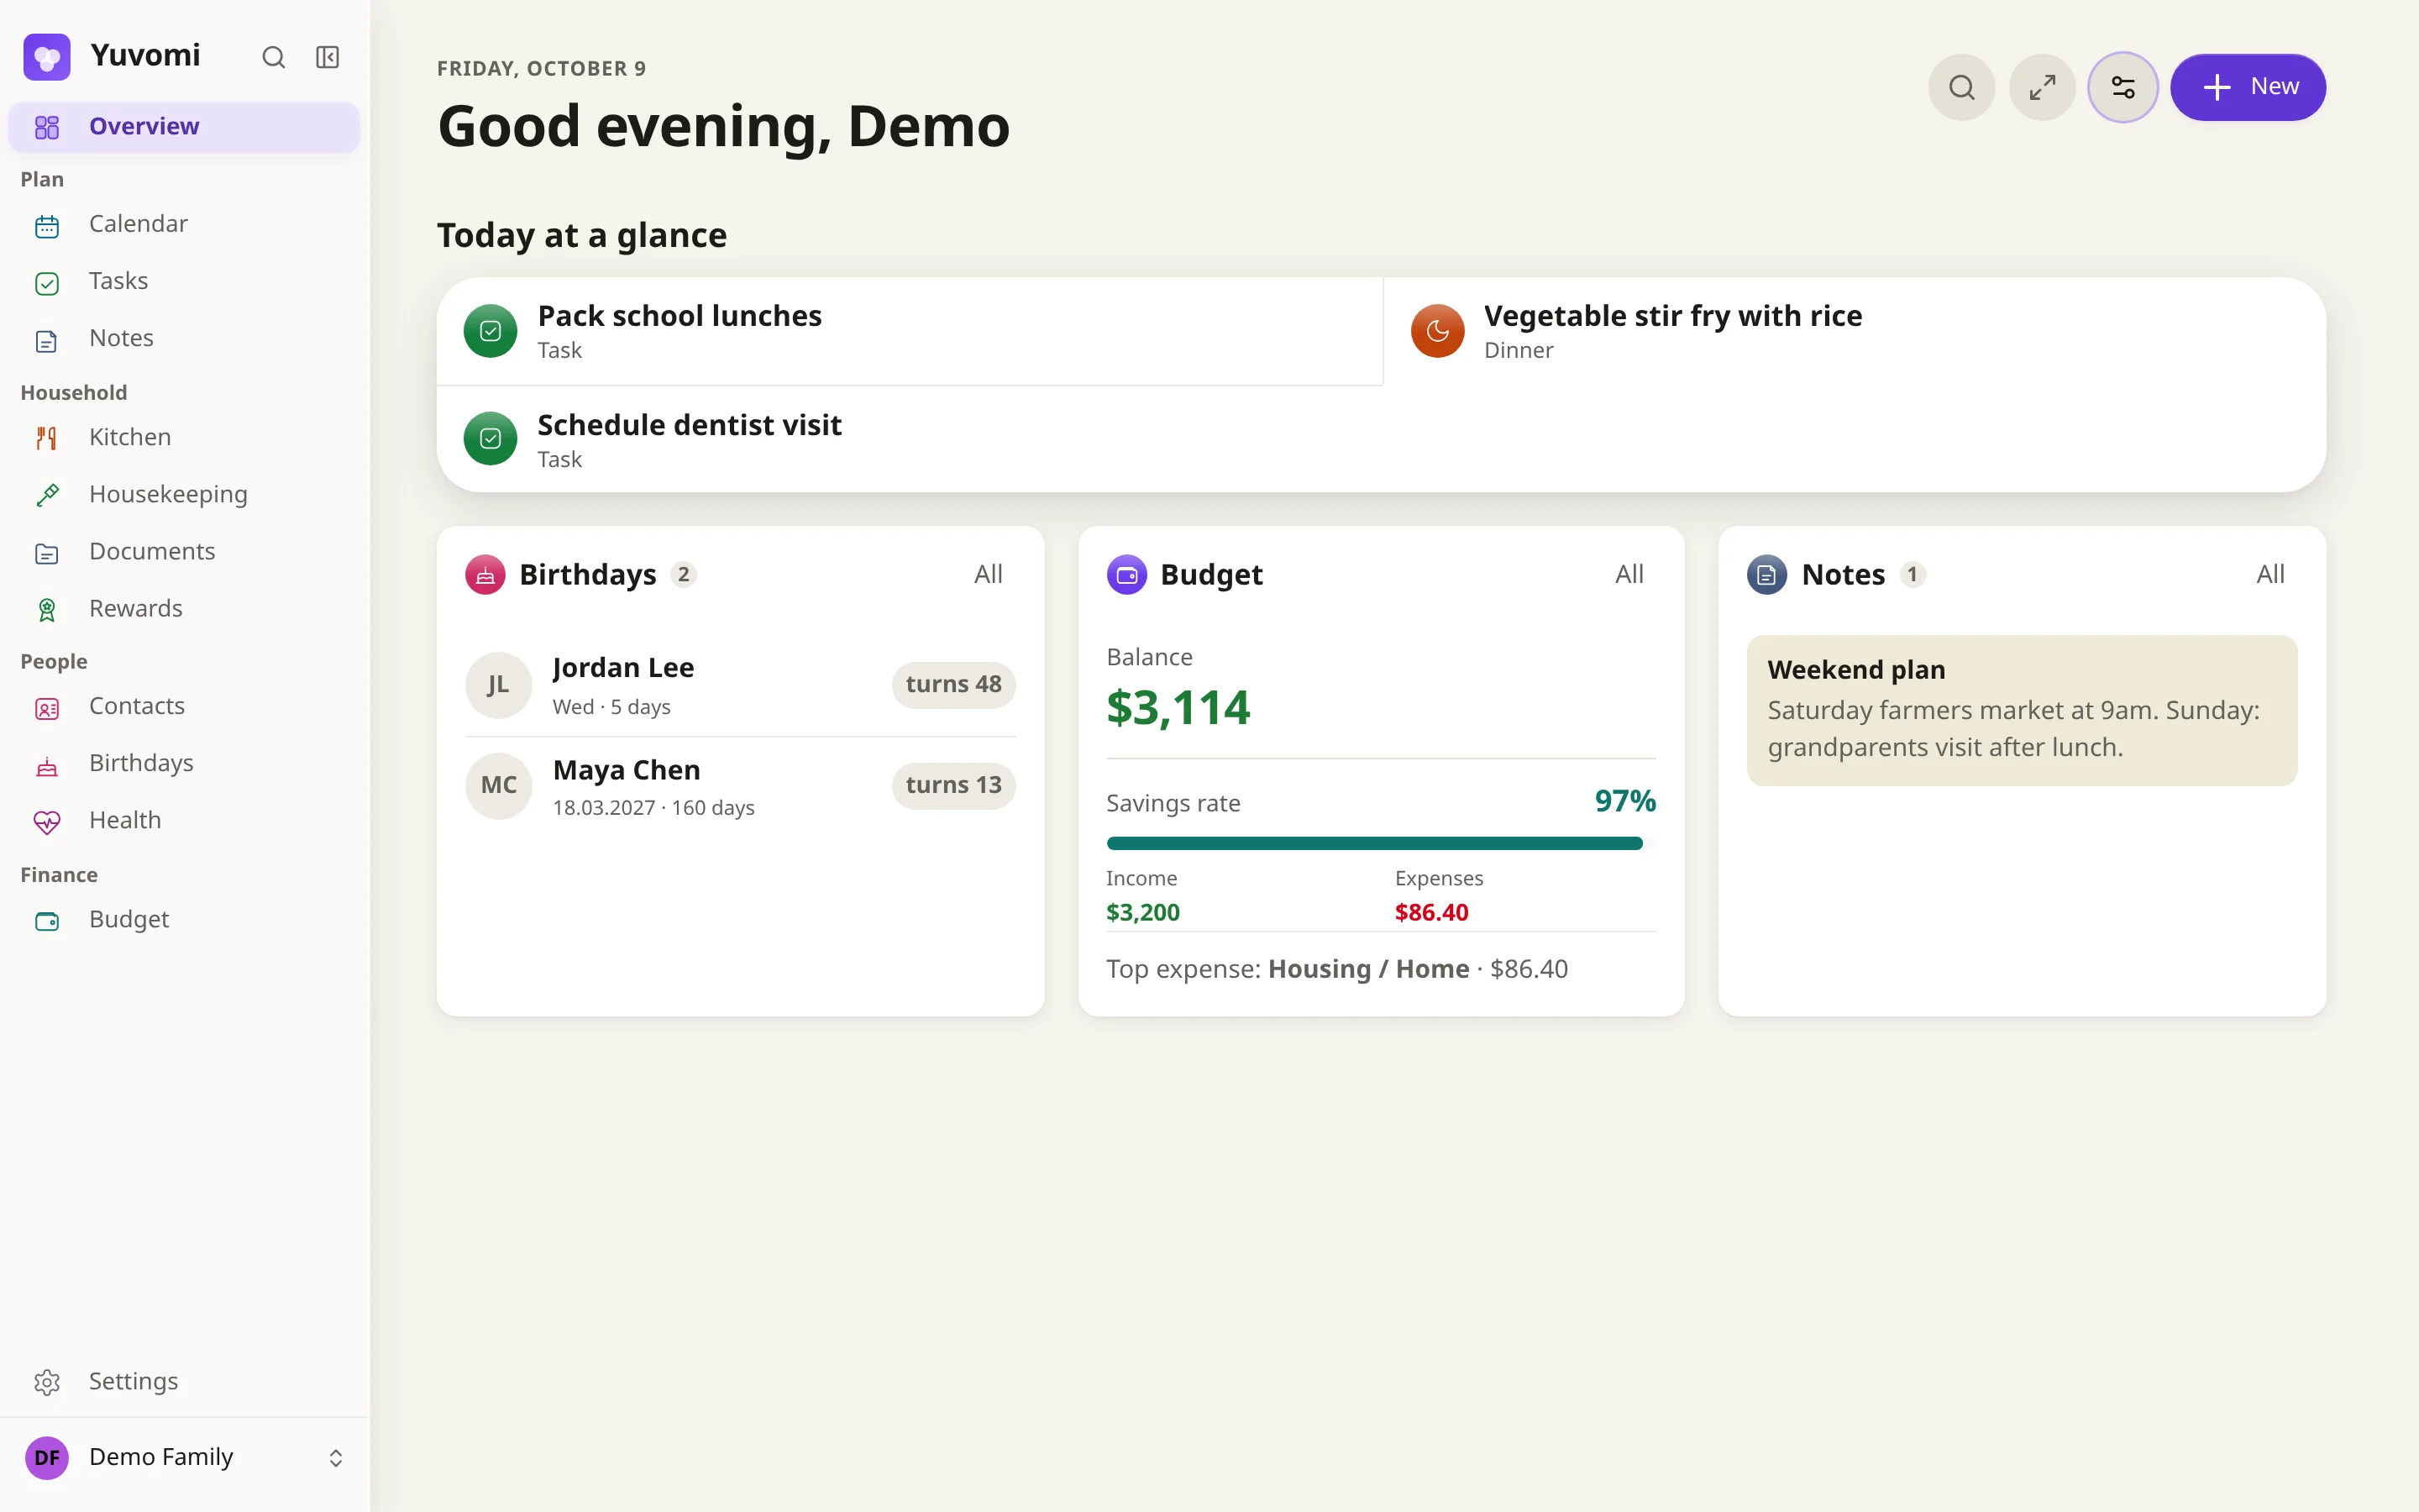Open search in the top header
The image size is (2419, 1512).
tap(1961, 87)
